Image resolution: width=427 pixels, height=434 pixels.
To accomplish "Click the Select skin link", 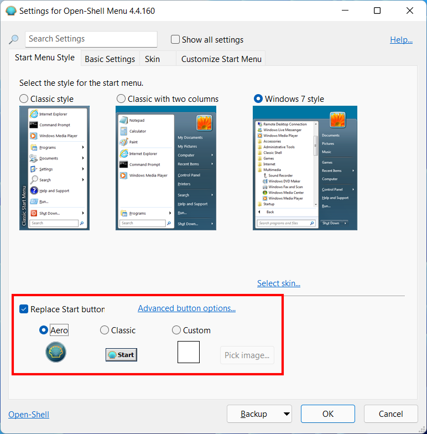I will (279, 283).
